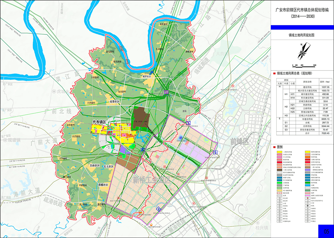Click the 二类居住用地 yellow legend swatch
The image size is (334, 238).
[280, 152]
